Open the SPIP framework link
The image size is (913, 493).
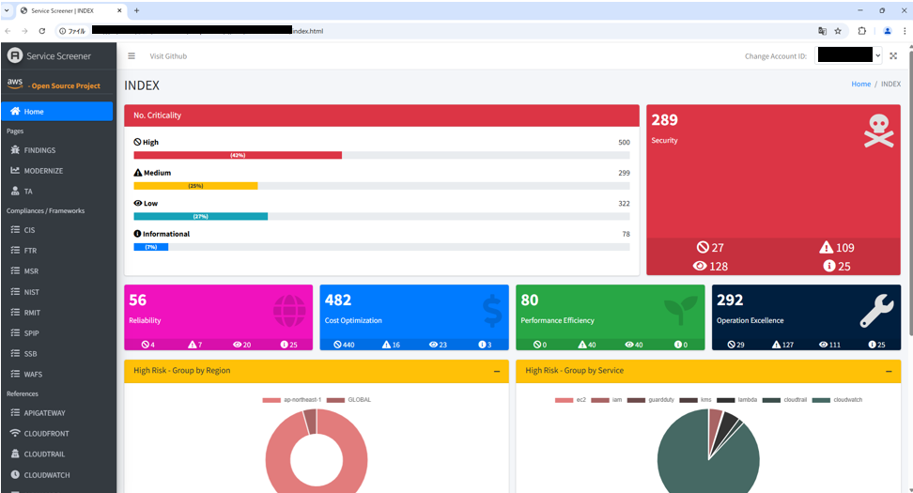click(x=57, y=333)
